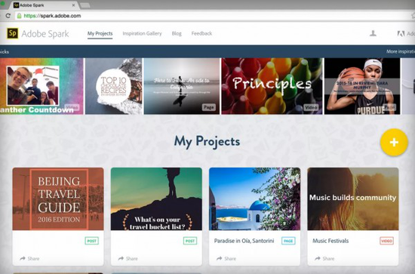Screen dimensions: 415x274
Task: Reload the page with the refresh icon
Action: click(8, 16)
